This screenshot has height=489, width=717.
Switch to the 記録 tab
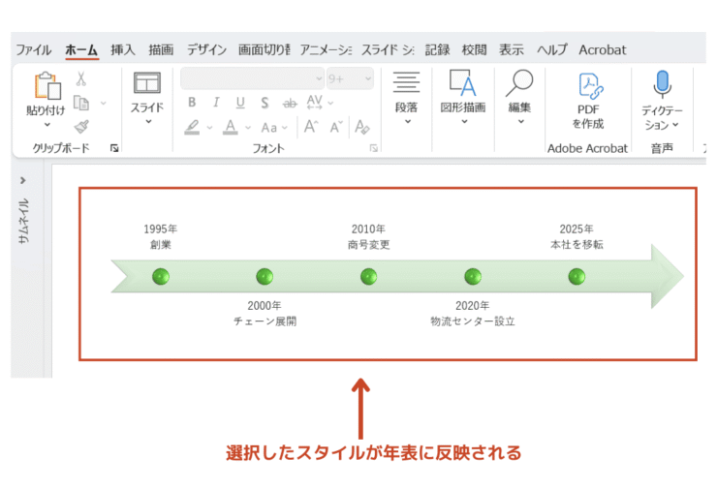click(438, 49)
